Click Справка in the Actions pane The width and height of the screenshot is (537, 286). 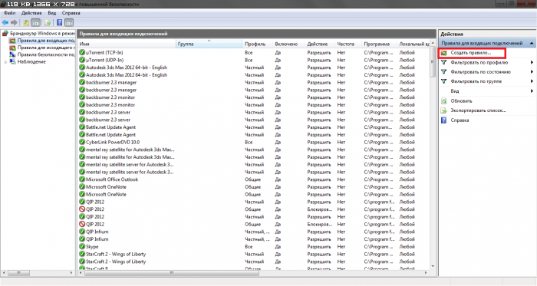click(460, 120)
